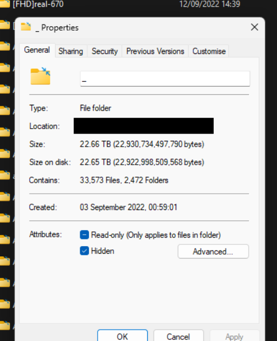Switch to the Security tab
This screenshot has height=341, width=277.
click(105, 51)
